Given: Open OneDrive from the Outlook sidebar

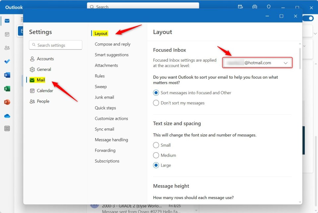Looking at the screenshot, I should (7, 116).
